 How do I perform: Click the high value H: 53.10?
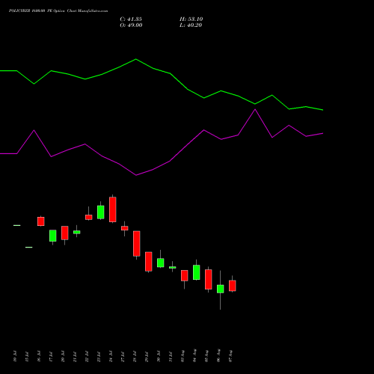click(x=191, y=19)
